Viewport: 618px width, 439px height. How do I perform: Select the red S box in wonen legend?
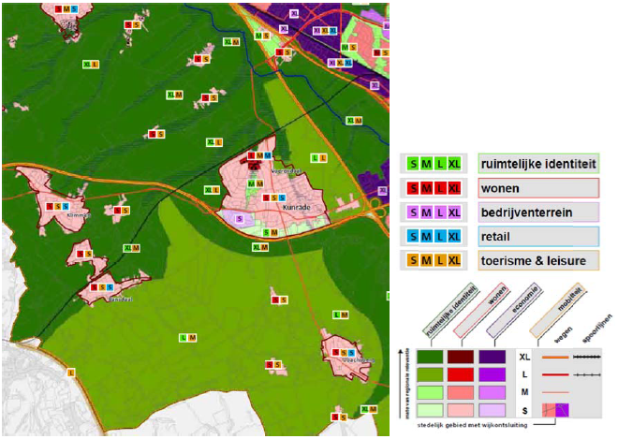(x=413, y=189)
